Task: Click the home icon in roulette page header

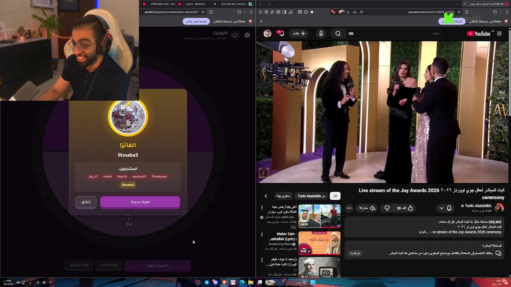Action: pos(235,35)
